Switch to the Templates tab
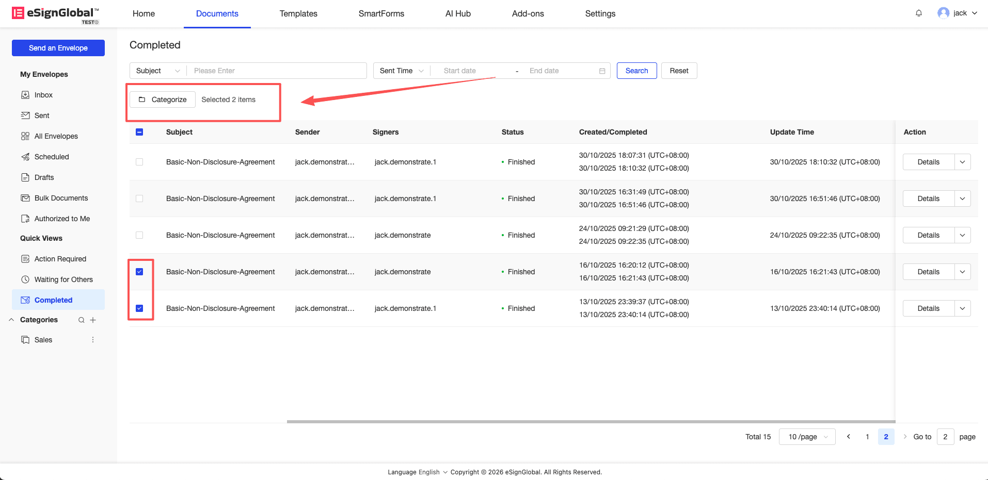Screen dimensions: 988x480 [x=298, y=13]
